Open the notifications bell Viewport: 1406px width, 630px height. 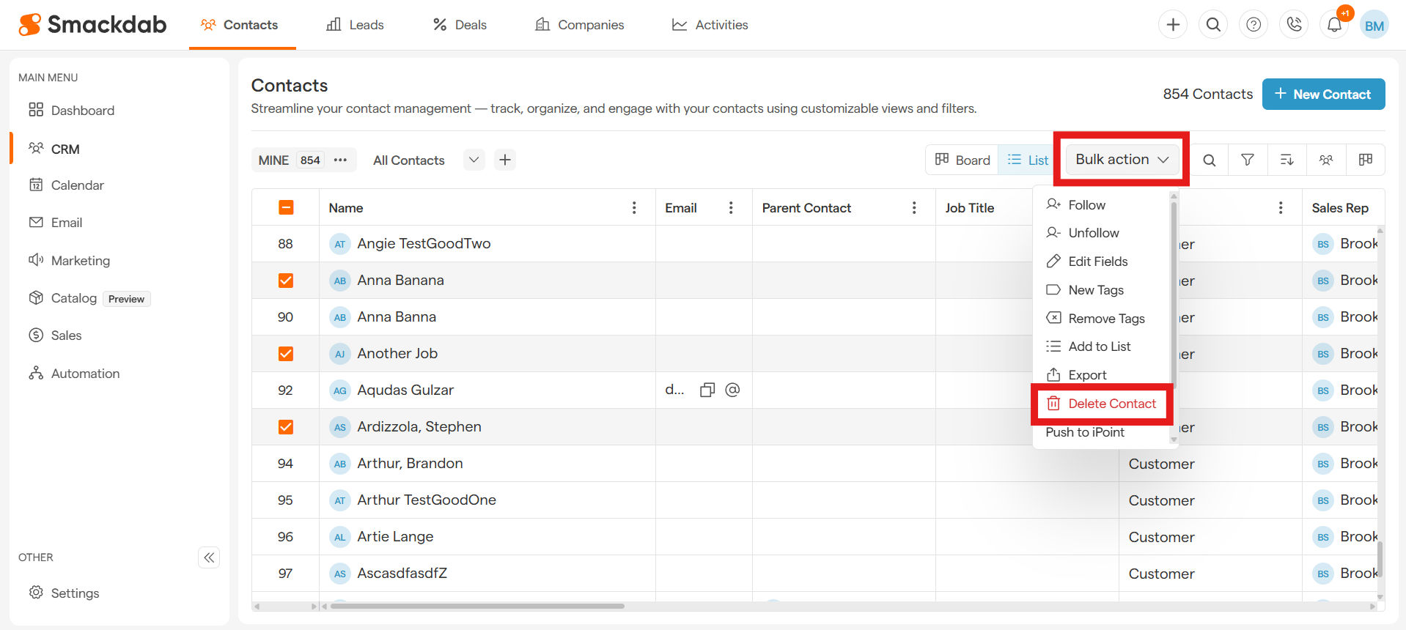pyautogui.click(x=1334, y=25)
